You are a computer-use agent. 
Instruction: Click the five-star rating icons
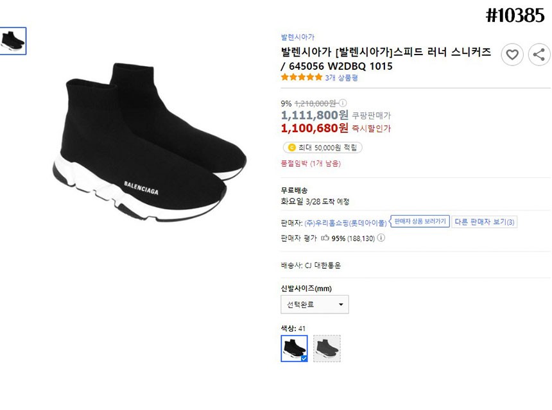click(302, 78)
